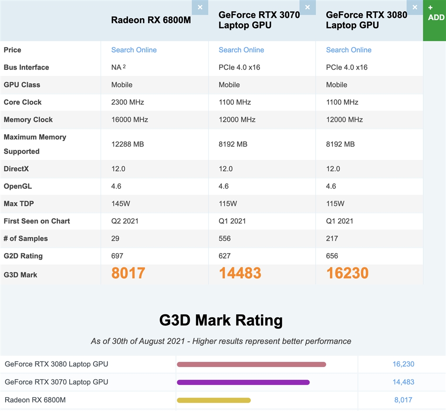Open Search Online for RTX 3070 Laptop
The height and width of the screenshot is (411, 446).
pos(241,50)
